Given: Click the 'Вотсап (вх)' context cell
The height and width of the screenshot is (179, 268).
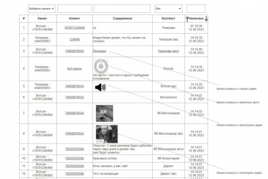Looking at the screenshot, I should click(x=169, y=86).
